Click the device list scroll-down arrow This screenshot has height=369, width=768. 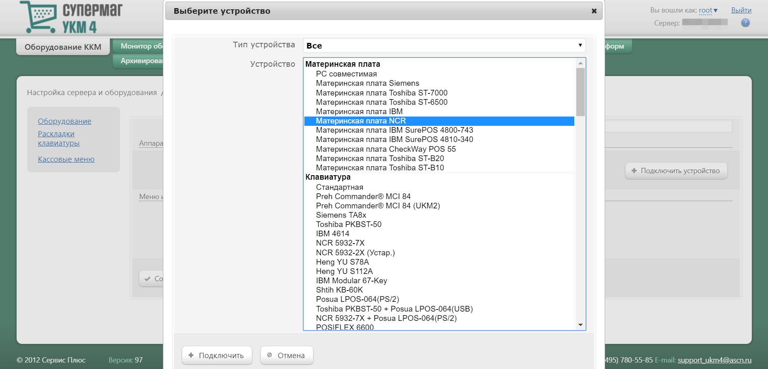pyautogui.click(x=580, y=325)
